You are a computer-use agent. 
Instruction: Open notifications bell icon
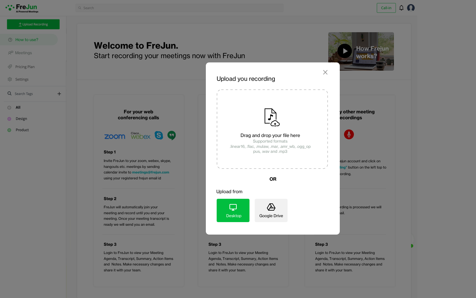(x=401, y=8)
